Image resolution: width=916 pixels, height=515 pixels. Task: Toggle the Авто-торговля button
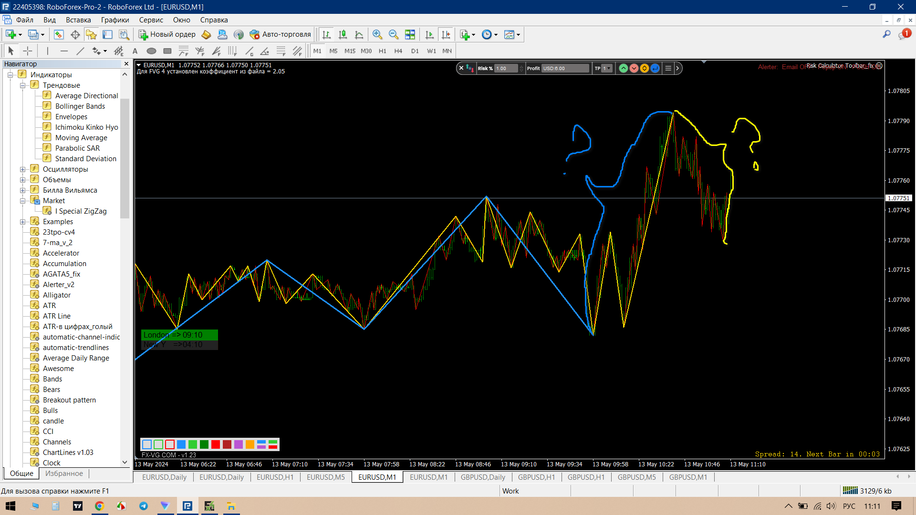pos(281,34)
